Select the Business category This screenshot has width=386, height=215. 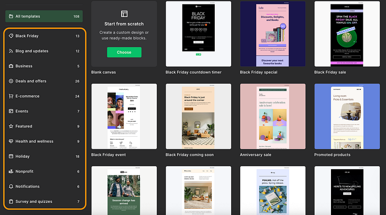click(x=44, y=66)
